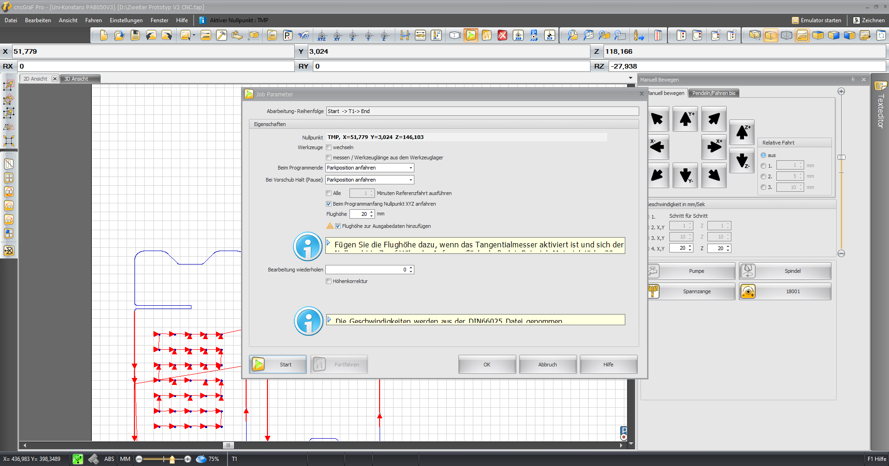Expand the Geschwindigkeiten info message arrow
889x466 pixels.
click(x=329, y=320)
